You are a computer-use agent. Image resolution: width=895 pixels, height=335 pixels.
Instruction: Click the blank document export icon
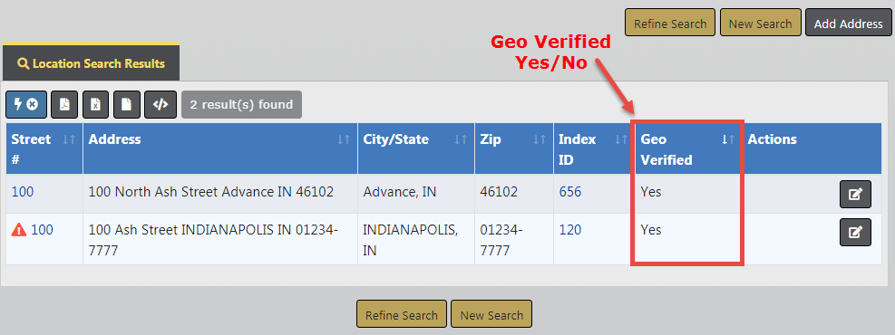(127, 105)
